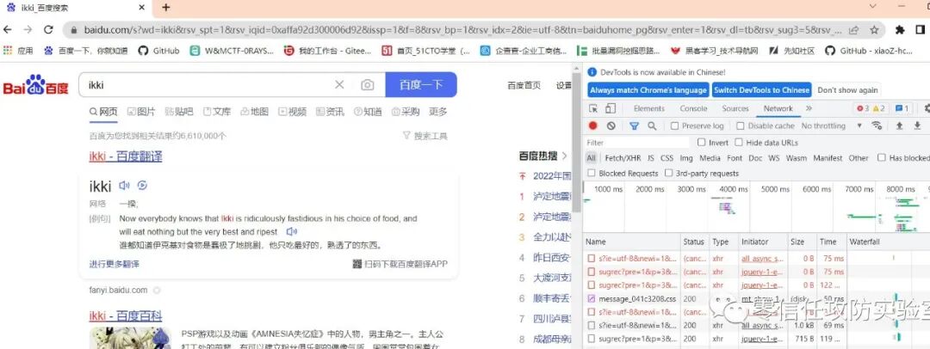Open the 更多 search categories menu
930x349 pixels.
pos(437,112)
